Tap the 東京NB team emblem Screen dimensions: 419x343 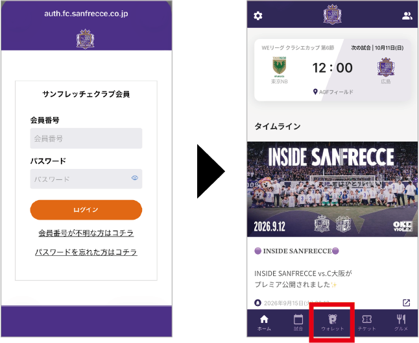[280, 66]
